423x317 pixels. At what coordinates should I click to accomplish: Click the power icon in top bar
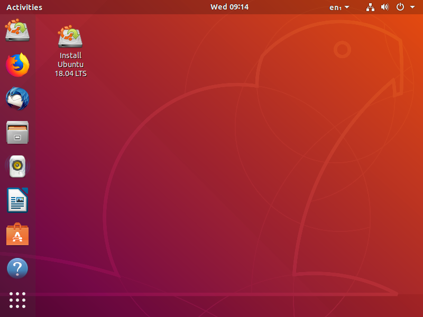pyautogui.click(x=400, y=7)
